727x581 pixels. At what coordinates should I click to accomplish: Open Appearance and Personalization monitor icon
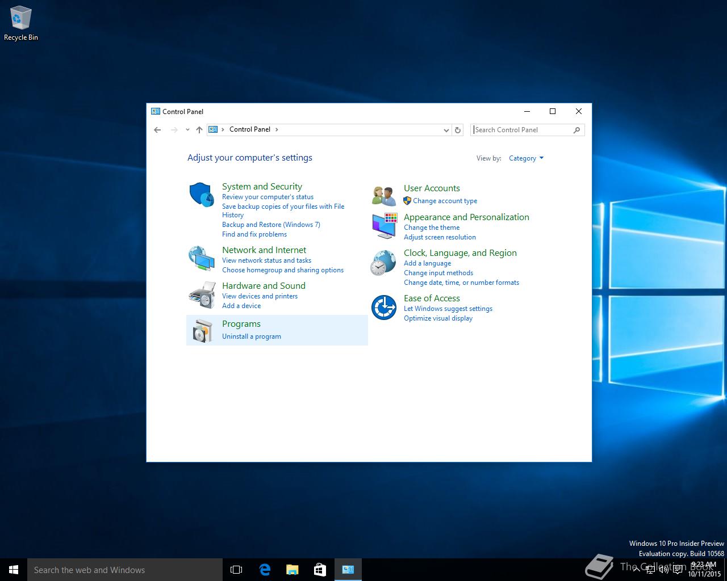click(x=384, y=226)
